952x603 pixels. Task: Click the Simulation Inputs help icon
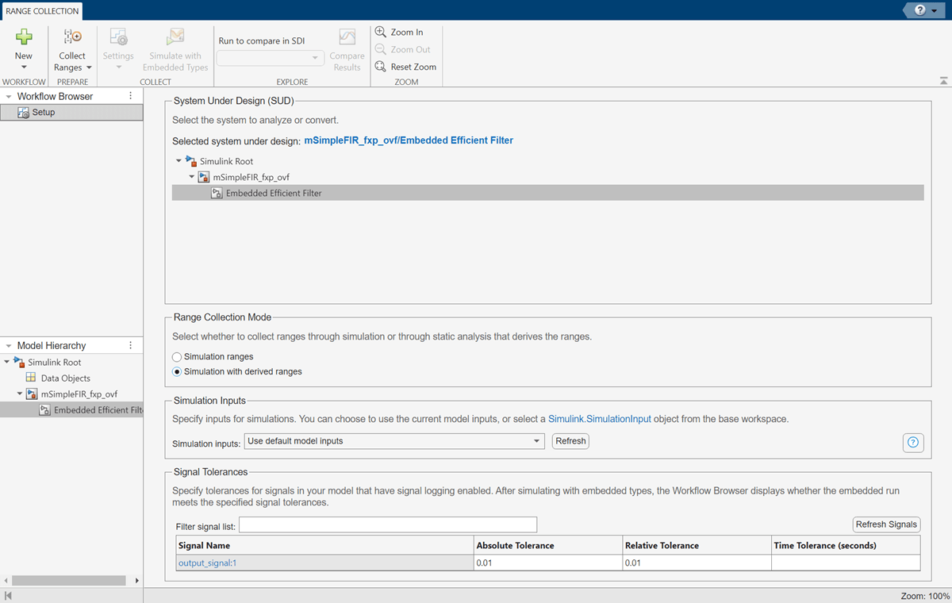(x=913, y=443)
